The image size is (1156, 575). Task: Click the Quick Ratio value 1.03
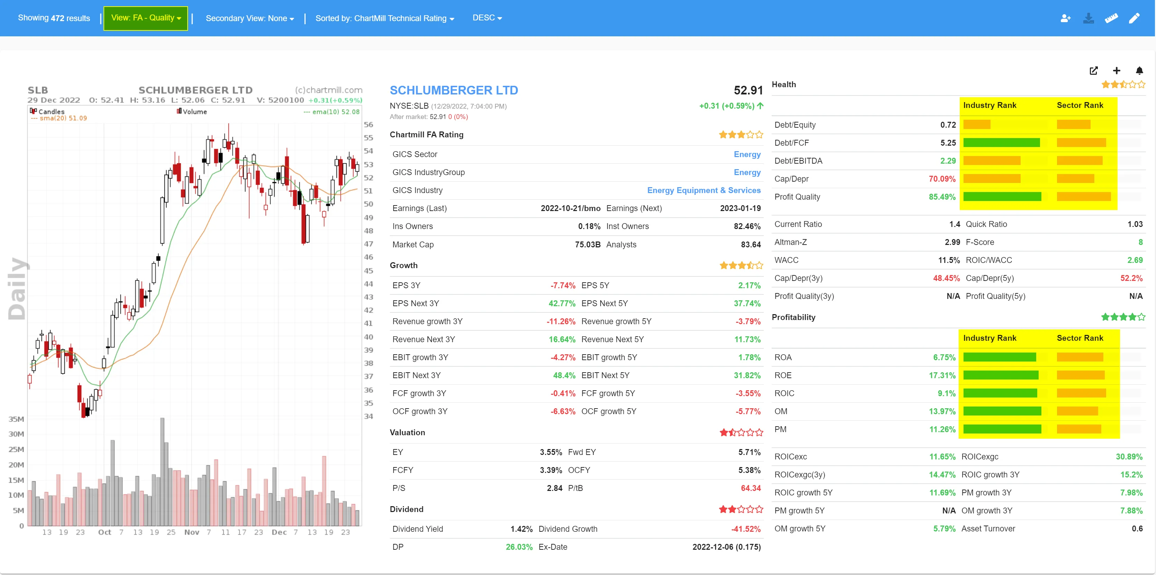tap(1135, 224)
